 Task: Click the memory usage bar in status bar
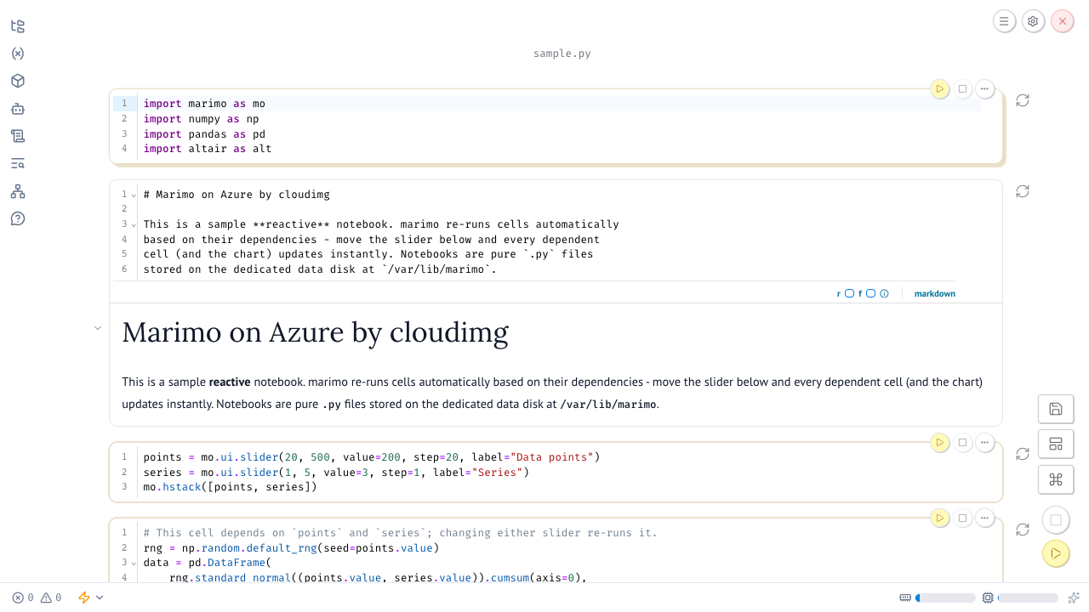[945, 598]
